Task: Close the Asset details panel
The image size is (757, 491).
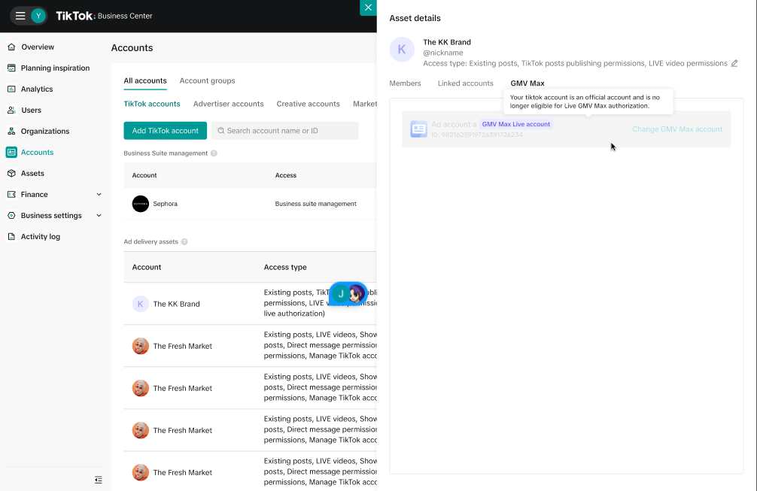Action: pyautogui.click(x=368, y=8)
